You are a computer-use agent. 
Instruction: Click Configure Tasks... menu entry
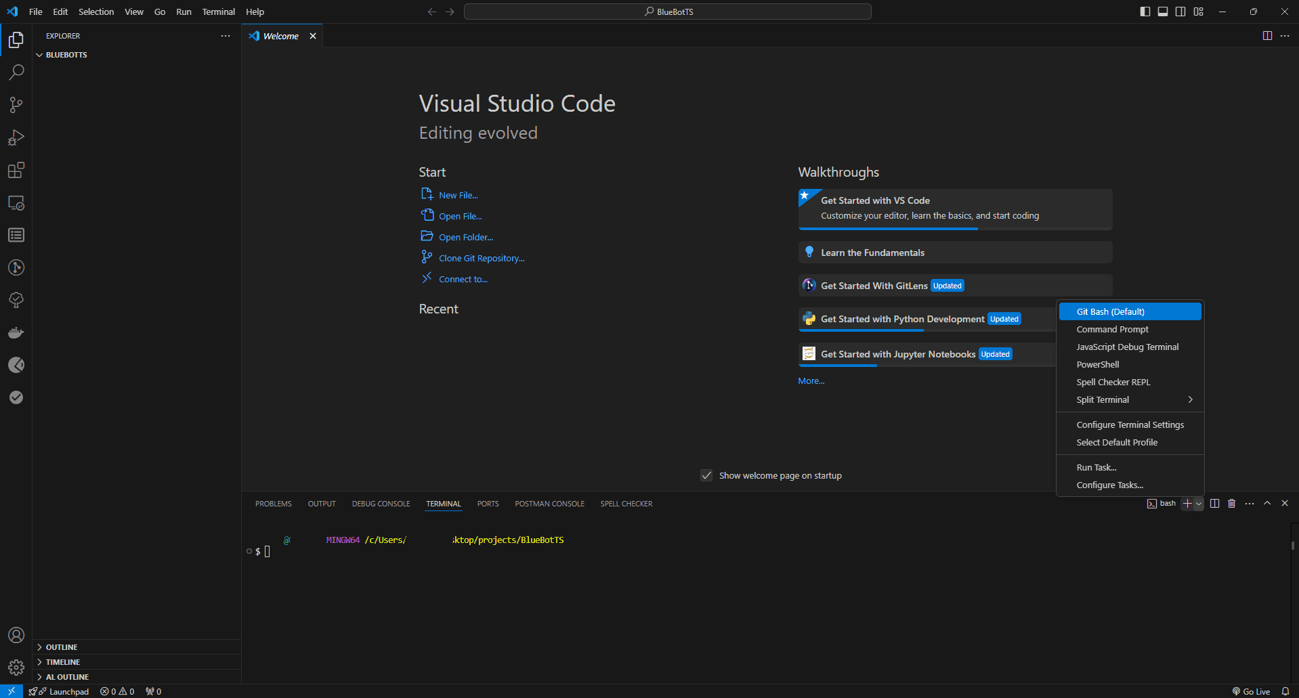1130,485
